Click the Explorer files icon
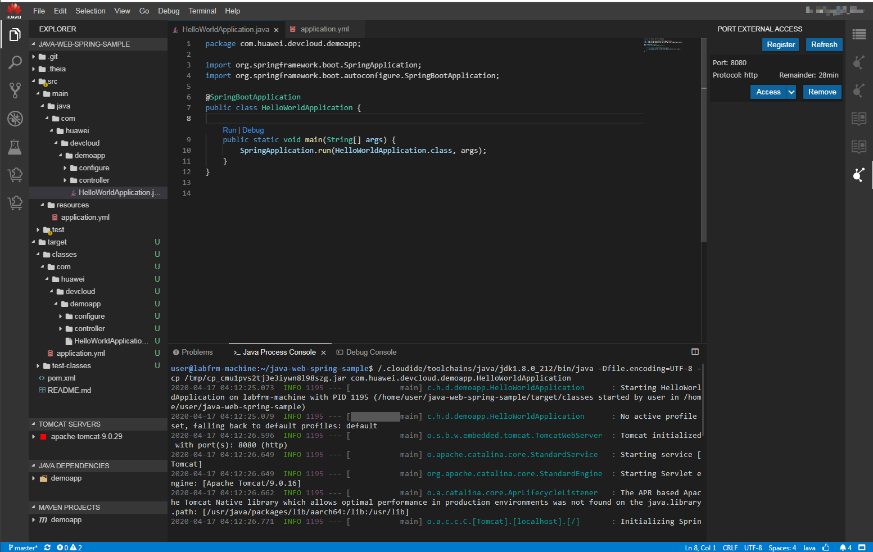This screenshot has height=552, width=873. tap(15, 35)
